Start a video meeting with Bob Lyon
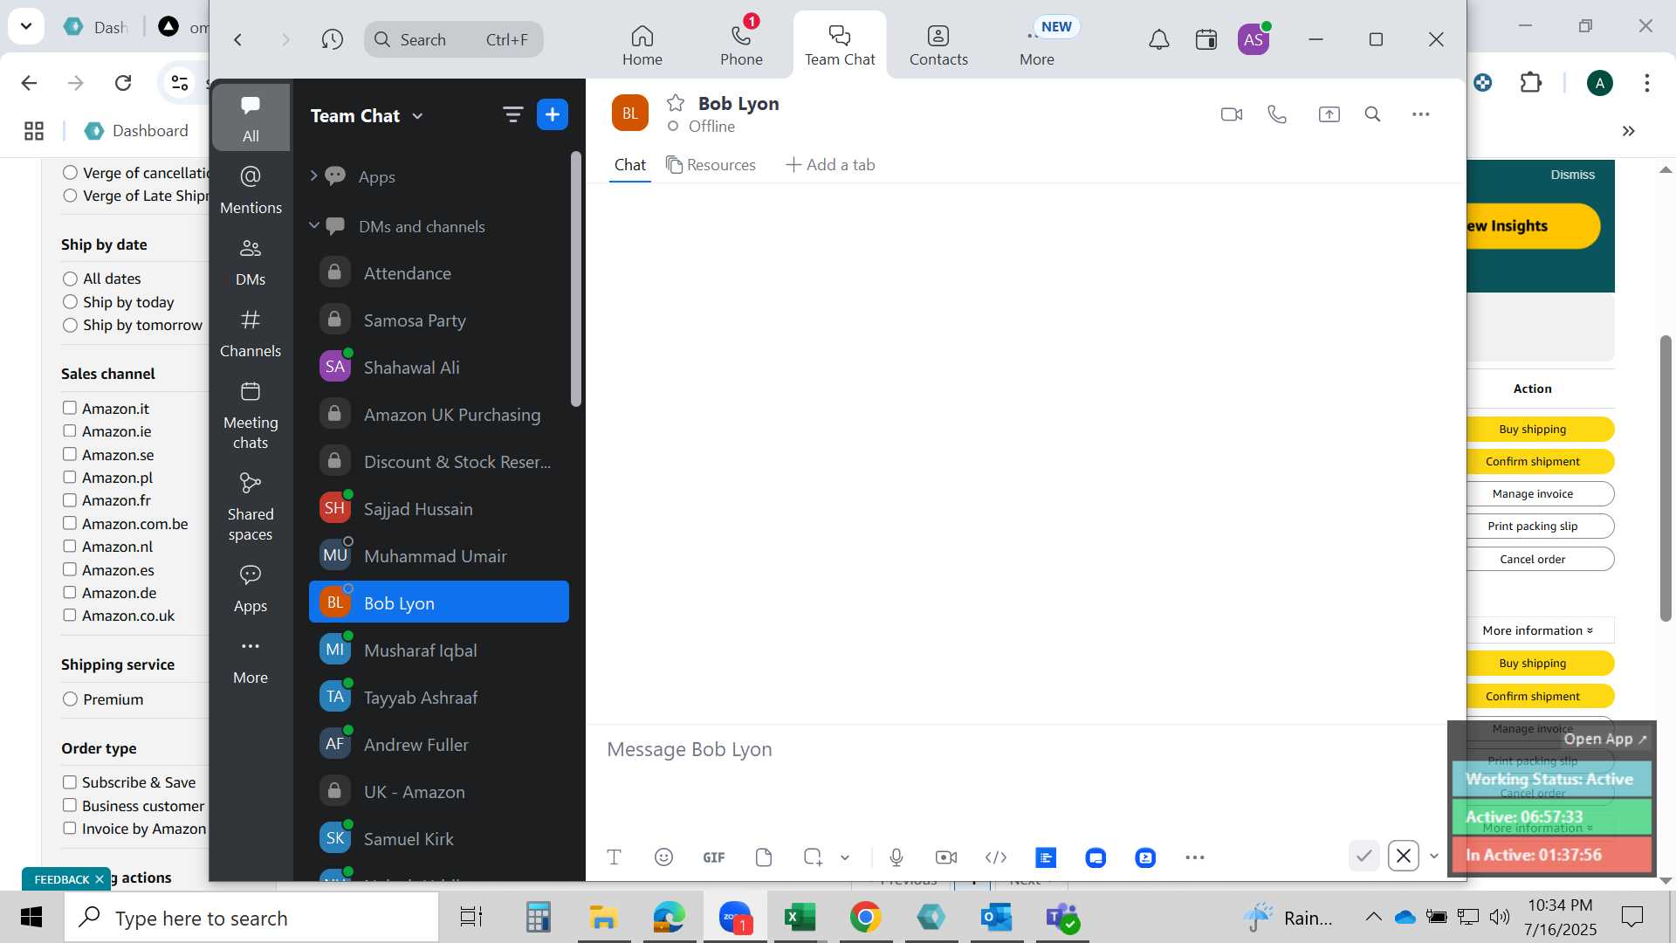The image size is (1676, 943). [x=1231, y=114]
